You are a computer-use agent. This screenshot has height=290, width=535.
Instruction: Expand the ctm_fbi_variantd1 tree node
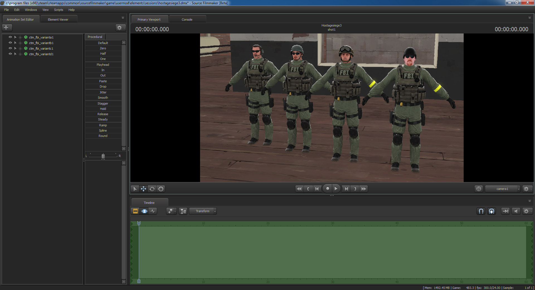(20, 54)
